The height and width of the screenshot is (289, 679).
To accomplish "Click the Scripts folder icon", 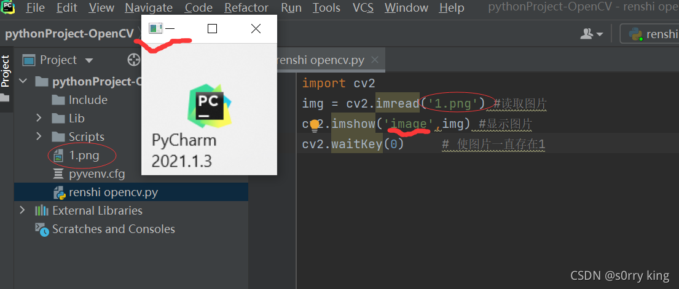I will click(58, 137).
